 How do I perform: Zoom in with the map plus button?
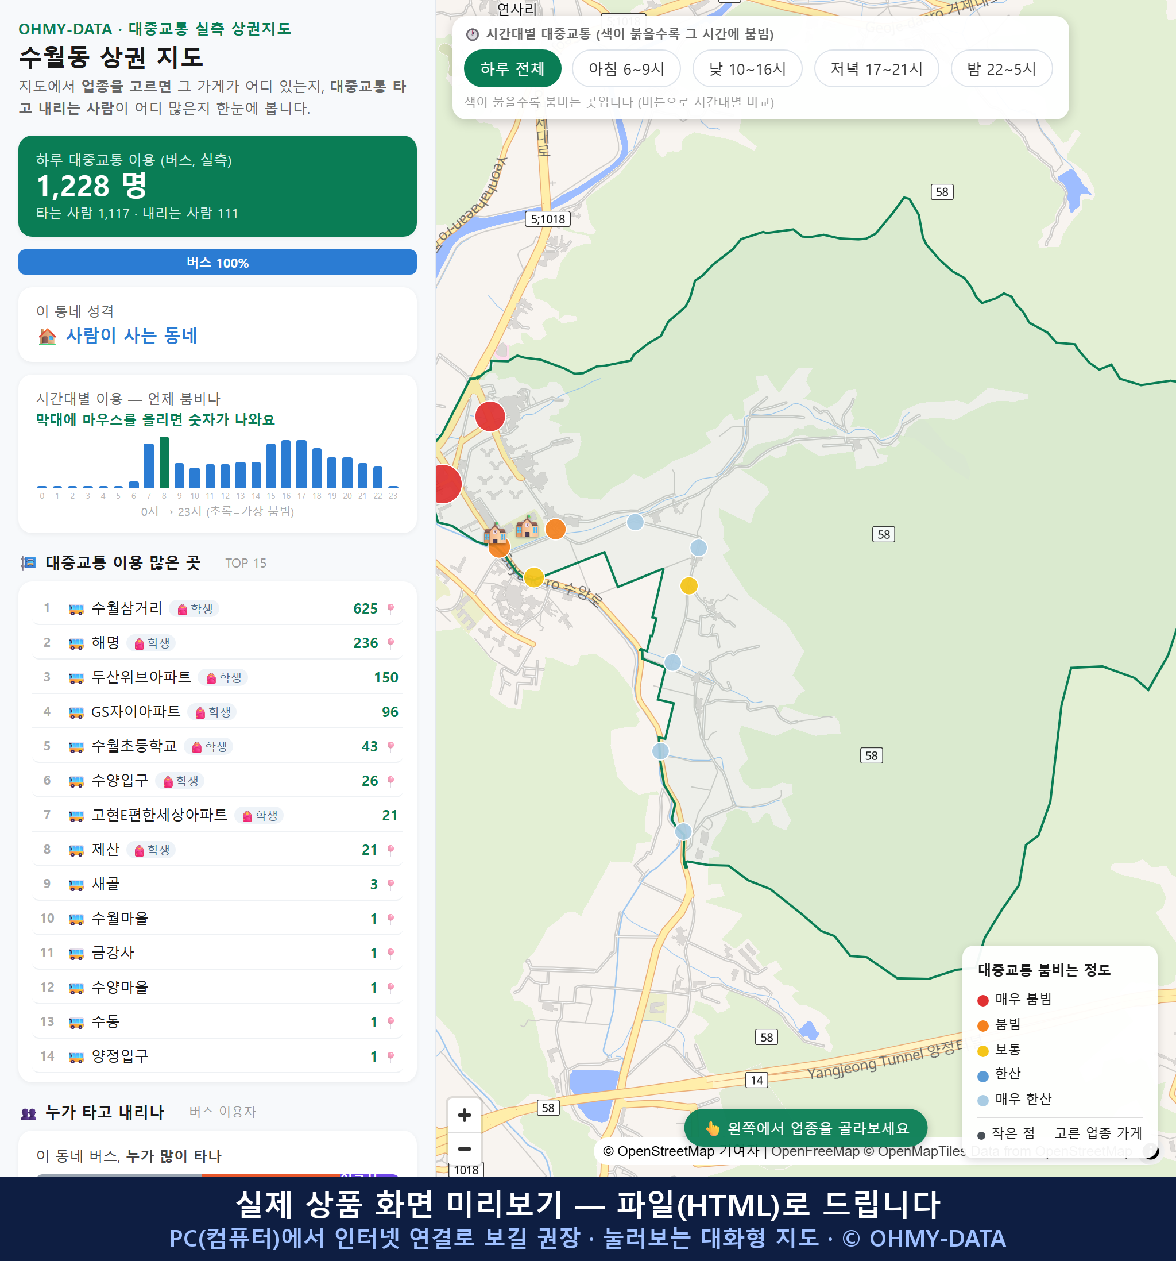(464, 1115)
